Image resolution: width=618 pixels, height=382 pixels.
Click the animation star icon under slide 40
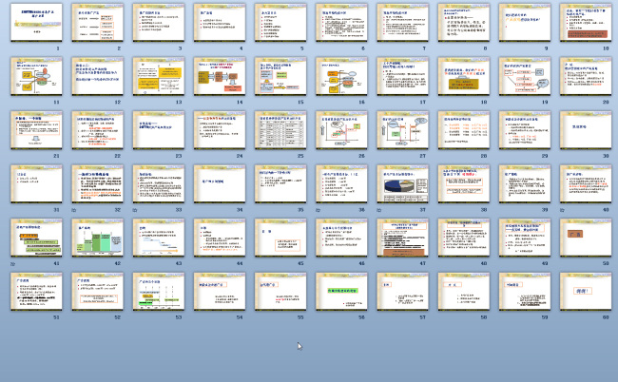pyautogui.click(x=562, y=210)
